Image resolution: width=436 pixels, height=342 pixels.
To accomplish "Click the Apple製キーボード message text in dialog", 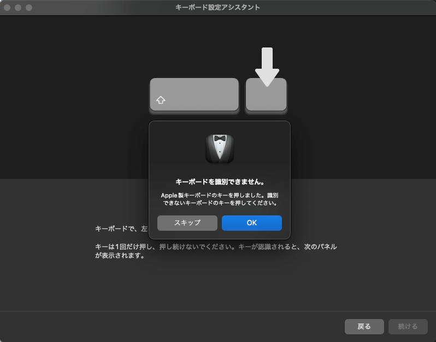I will tap(220, 199).
